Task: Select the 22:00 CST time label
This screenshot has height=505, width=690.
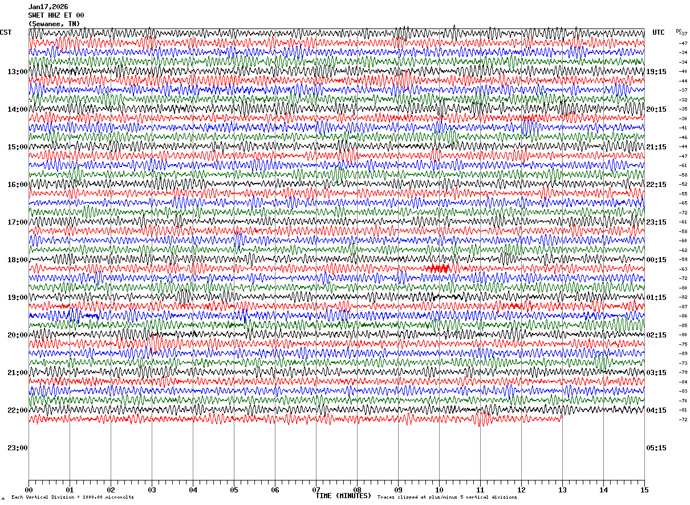Action: pos(17,410)
